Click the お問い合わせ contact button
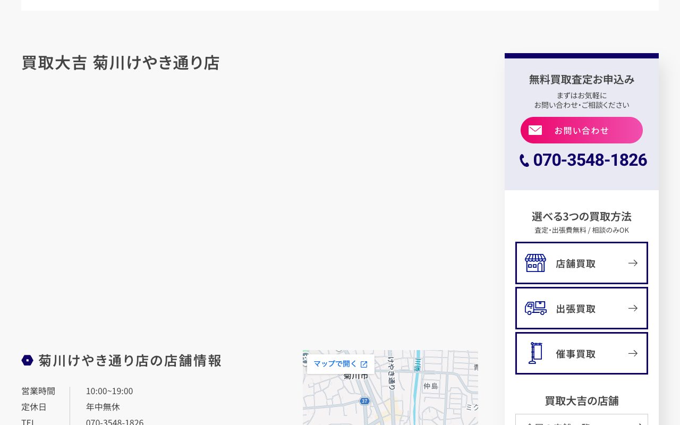The height and width of the screenshot is (425, 680). pos(582,130)
